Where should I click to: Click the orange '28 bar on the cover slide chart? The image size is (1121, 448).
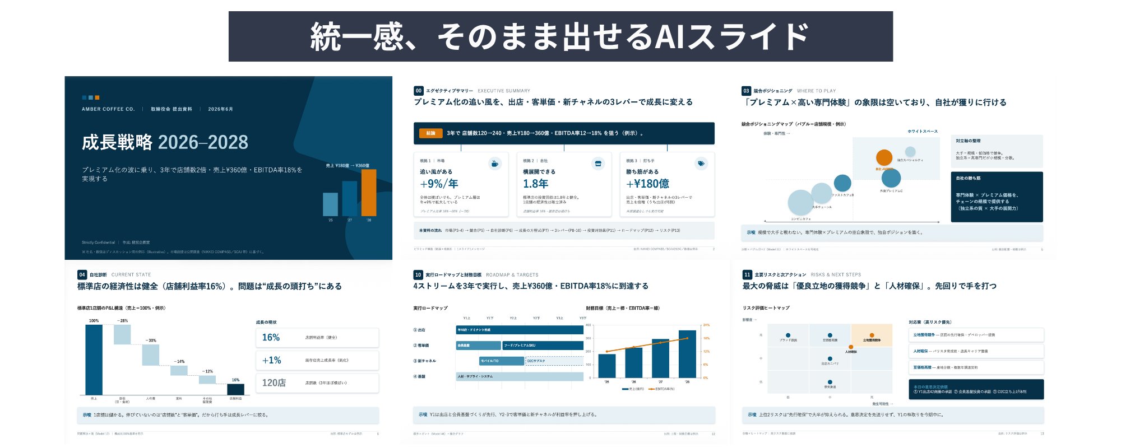(369, 193)
